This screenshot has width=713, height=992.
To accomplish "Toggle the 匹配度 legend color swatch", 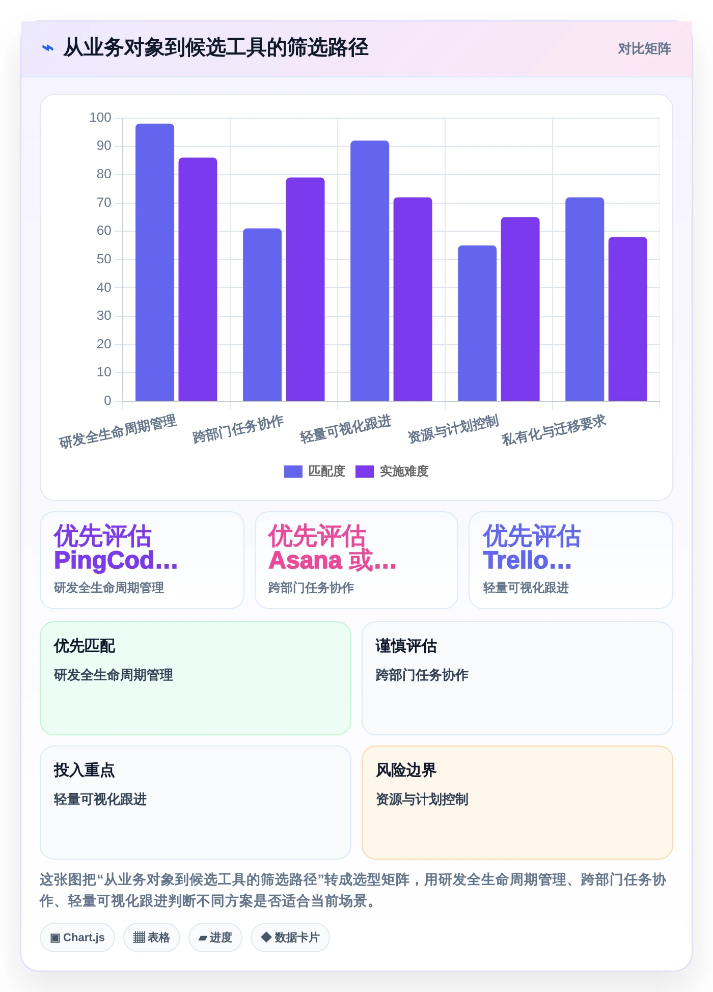I will click(x=293, y=472).
